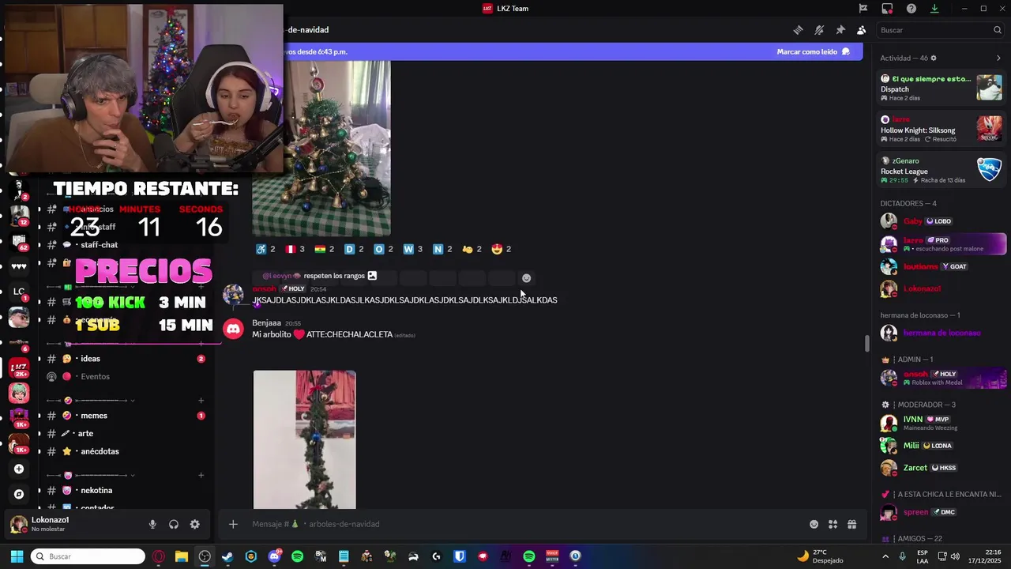Open Hollow Knight: Silksong activity card
The image size is (1011, 569).
(x=941, y=129)
